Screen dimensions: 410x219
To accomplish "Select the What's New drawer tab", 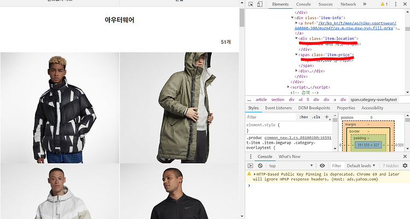I will coord(289,157).
